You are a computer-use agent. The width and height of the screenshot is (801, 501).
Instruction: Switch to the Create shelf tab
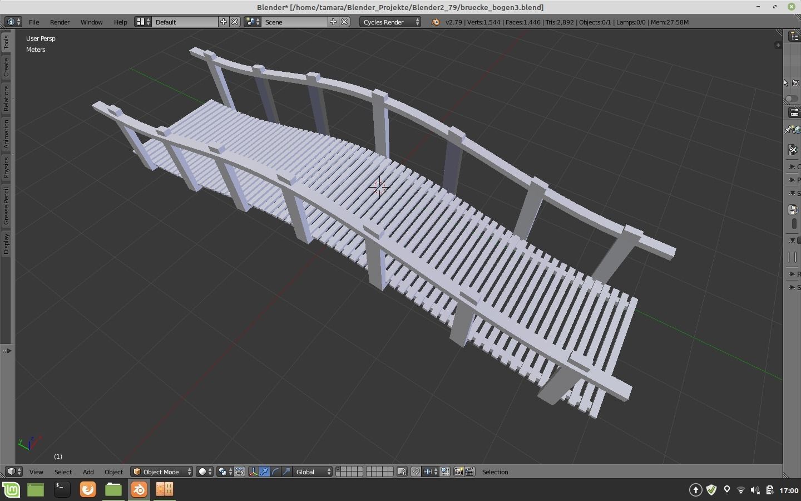(6, 67)
